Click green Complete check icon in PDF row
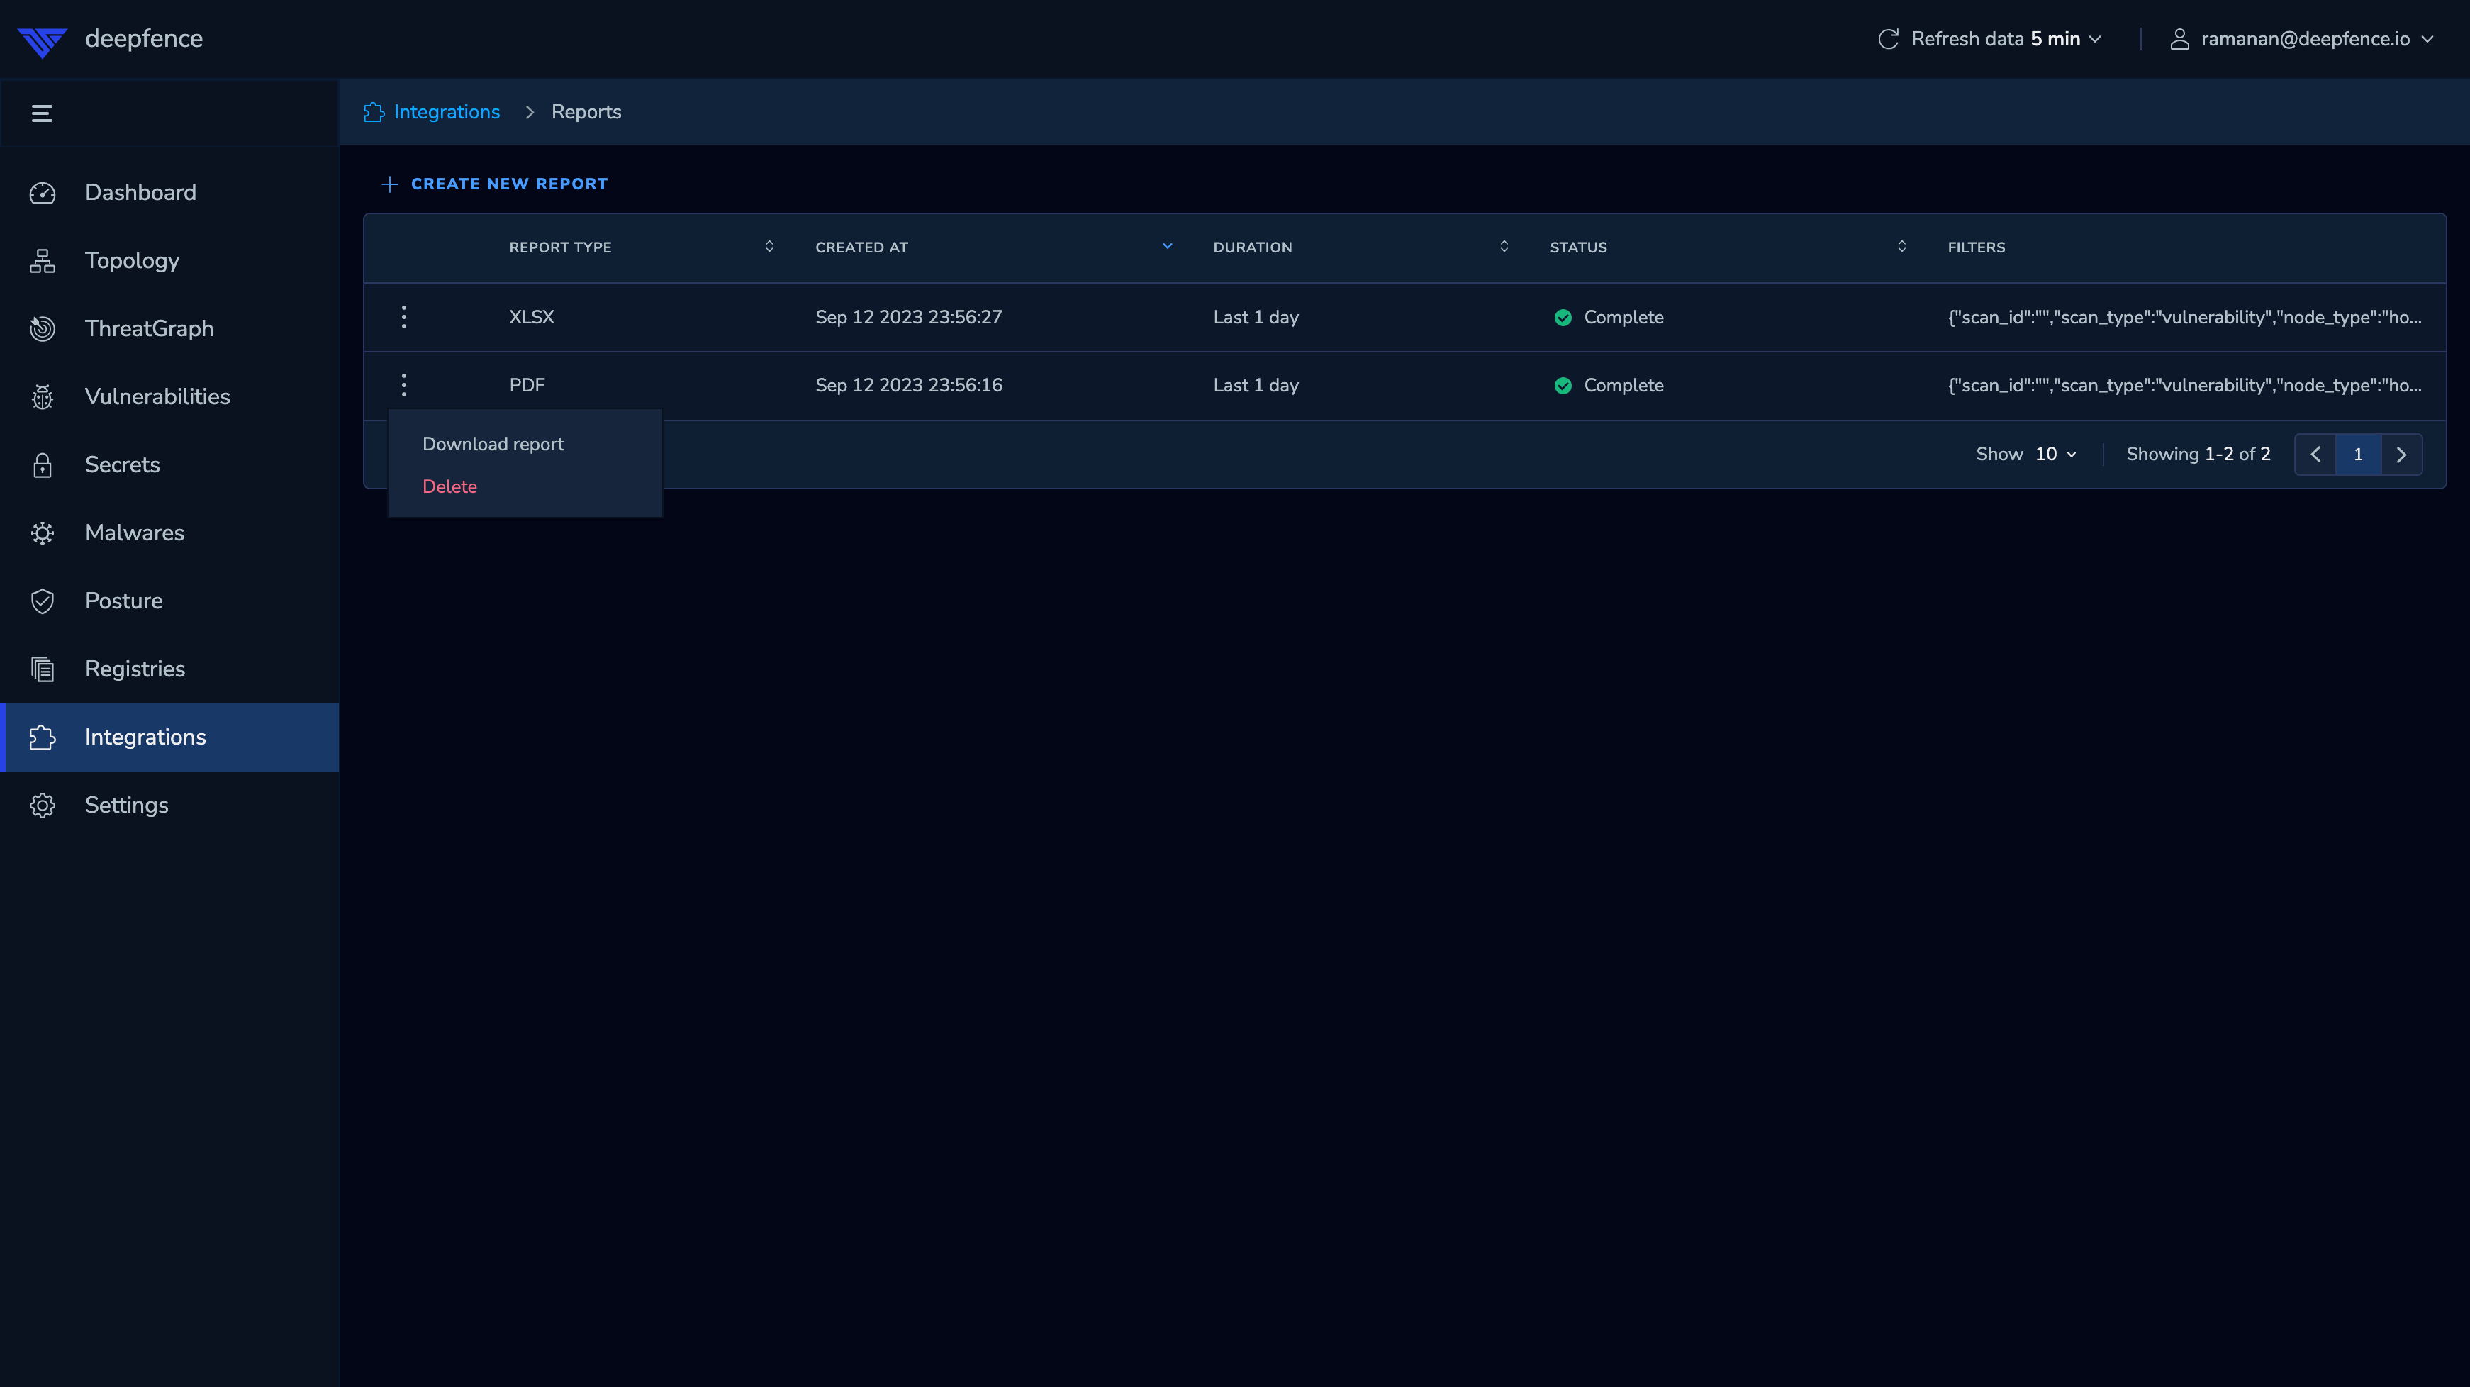 click(x=1563, y=386)
